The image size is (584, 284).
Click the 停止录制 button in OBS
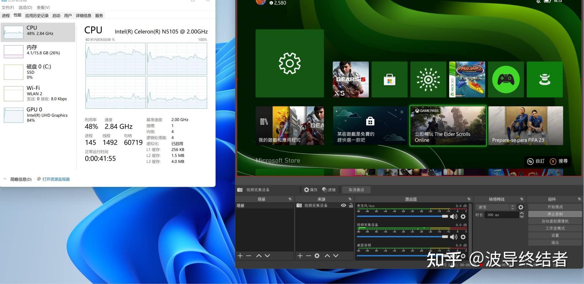[x=555, y=214]
